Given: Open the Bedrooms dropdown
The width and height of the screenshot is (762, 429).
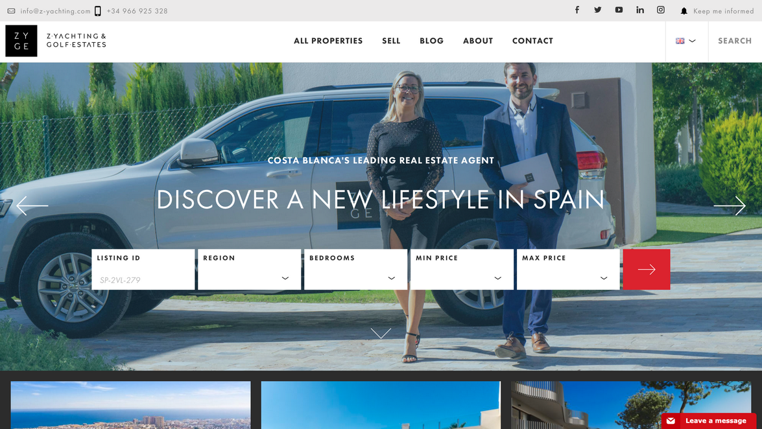Looking at the screenshot, I should (x=356, y=270).
